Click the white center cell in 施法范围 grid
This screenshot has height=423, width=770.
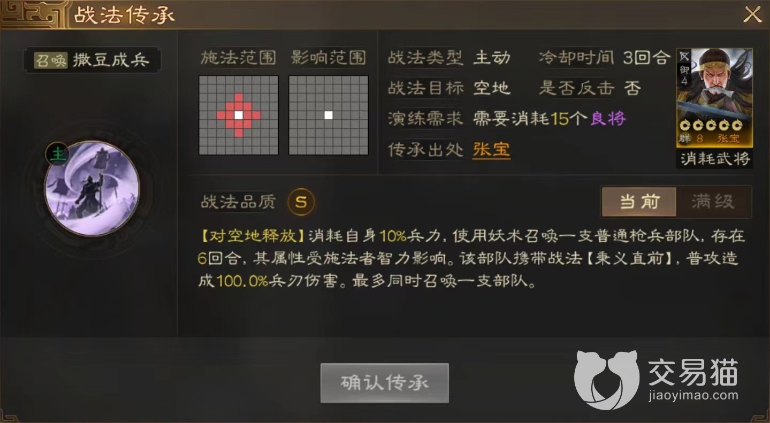239,115
